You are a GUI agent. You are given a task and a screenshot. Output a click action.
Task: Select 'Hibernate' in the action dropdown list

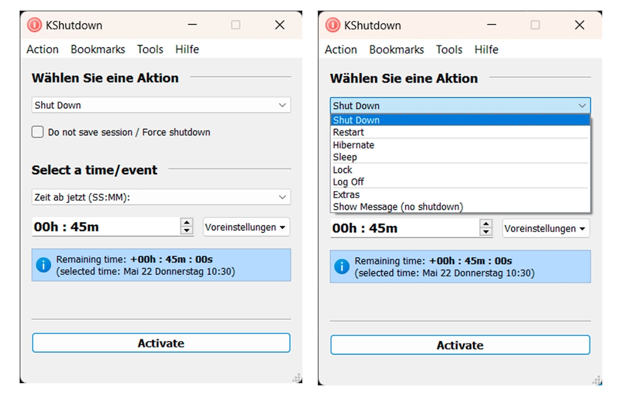pos(353,145)
